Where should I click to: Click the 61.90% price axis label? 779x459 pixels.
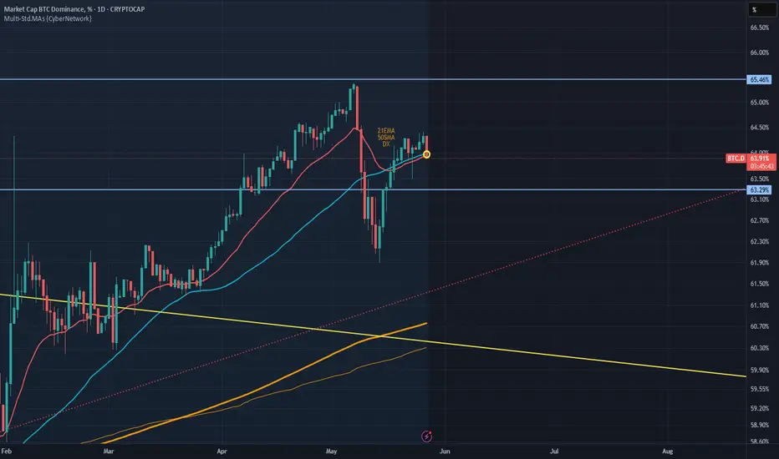760,263
